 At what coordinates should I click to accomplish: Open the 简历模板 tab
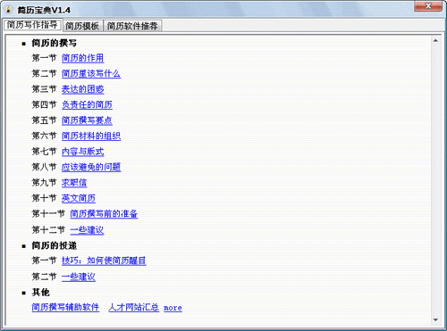coord(82,26)
